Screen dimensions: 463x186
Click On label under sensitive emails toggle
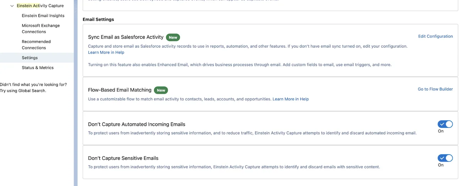pyautogui.click(x=441, y=165)
